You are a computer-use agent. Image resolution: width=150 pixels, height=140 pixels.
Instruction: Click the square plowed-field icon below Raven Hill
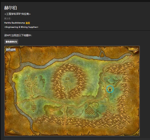[x=34, y=107]
